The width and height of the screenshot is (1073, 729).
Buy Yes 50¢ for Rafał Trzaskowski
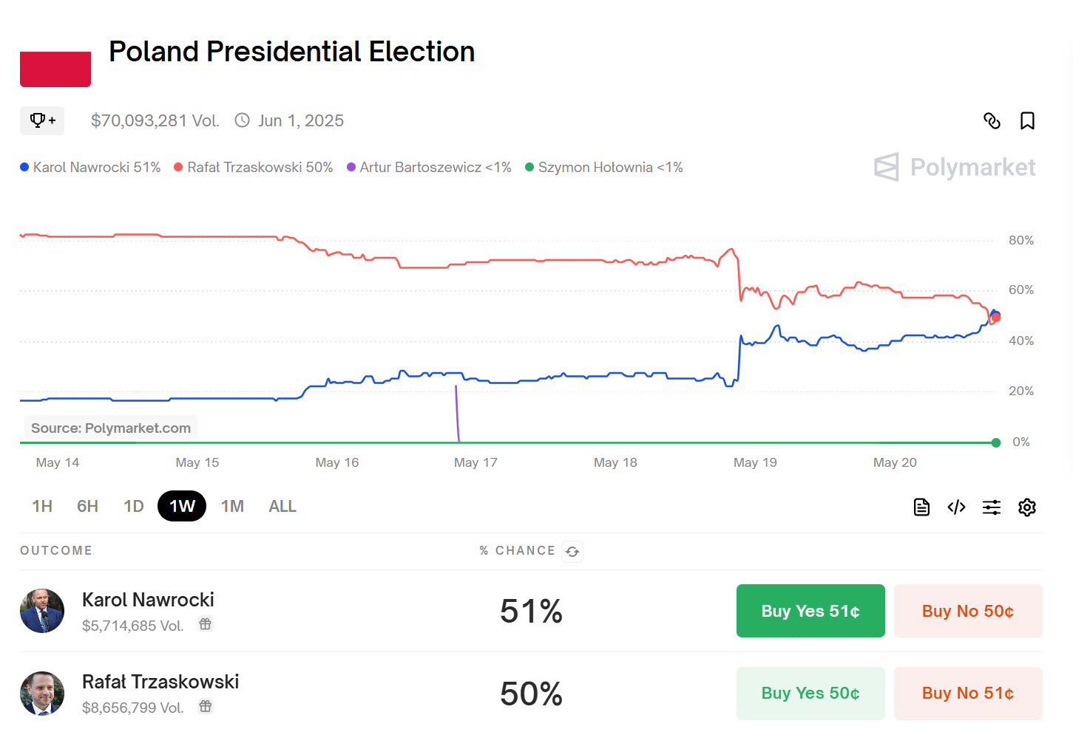(x=810, y=693)
